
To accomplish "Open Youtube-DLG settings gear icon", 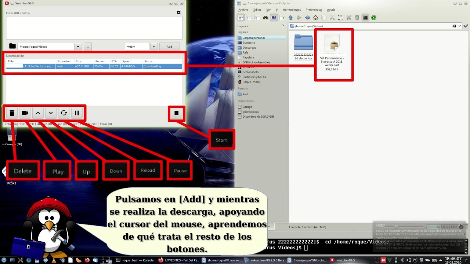I will 178,12.
